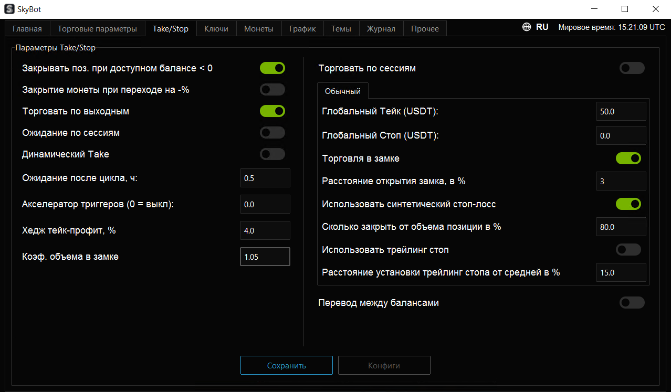Focus 'Расстояние открытия замка, в %' field

621,181
